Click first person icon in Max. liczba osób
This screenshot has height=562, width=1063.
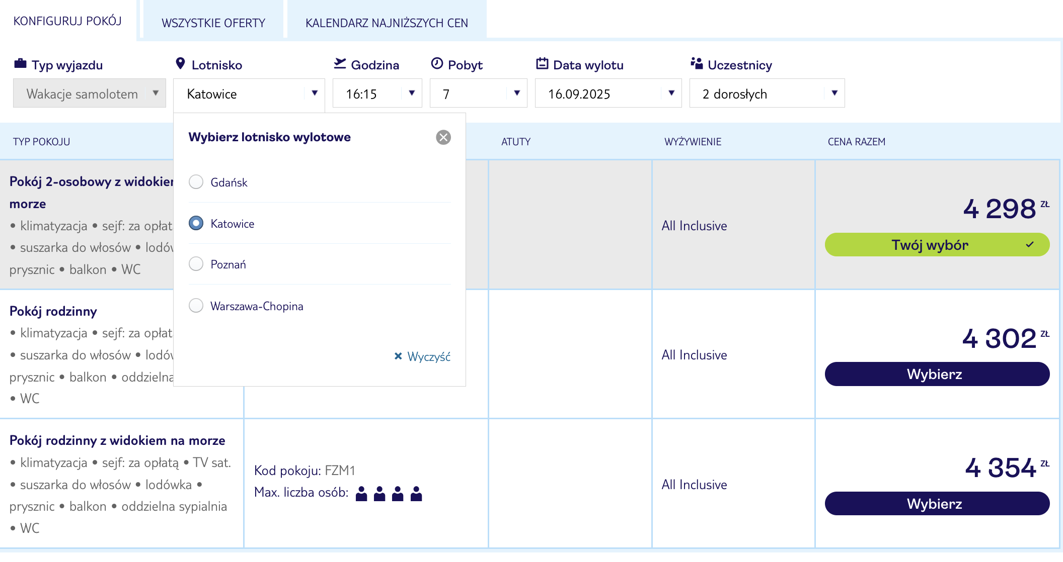361,494
